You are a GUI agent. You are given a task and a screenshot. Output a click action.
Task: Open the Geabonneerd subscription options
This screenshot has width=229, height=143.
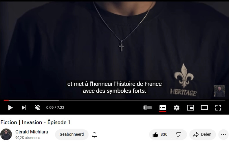click(72, 134)
